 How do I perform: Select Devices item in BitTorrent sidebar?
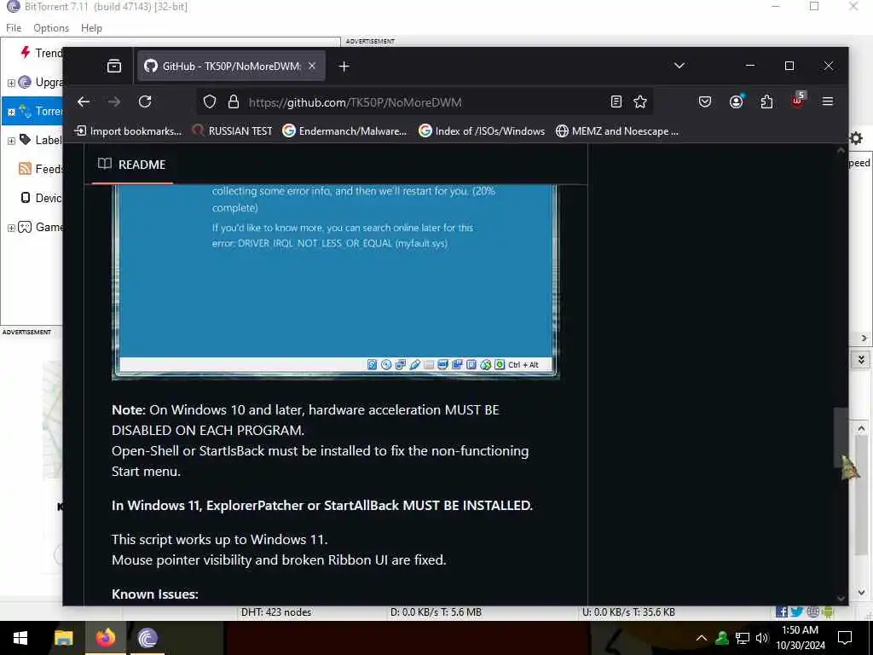pyautogui.click(x=41, y=198)
